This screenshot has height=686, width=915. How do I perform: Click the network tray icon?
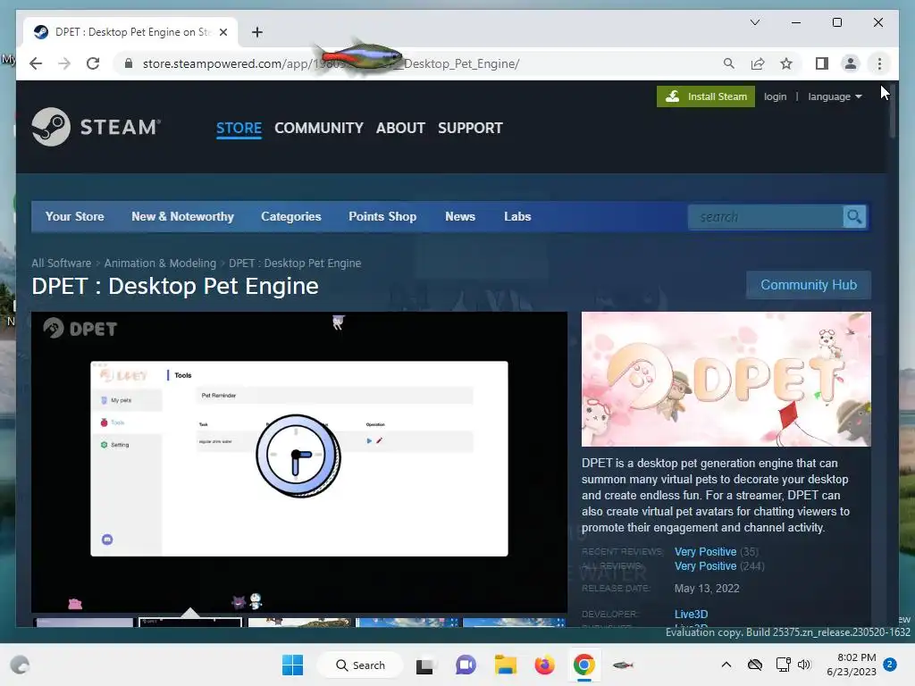tap(783, 665)
